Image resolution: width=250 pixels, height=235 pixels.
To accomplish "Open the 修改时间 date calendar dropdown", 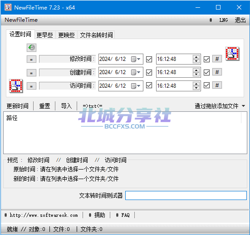I will 136,59.
